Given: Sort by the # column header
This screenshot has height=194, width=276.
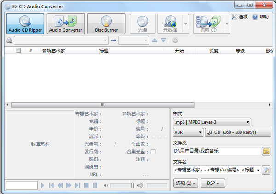Looking at the screenshot, I should tap(31, 51).
